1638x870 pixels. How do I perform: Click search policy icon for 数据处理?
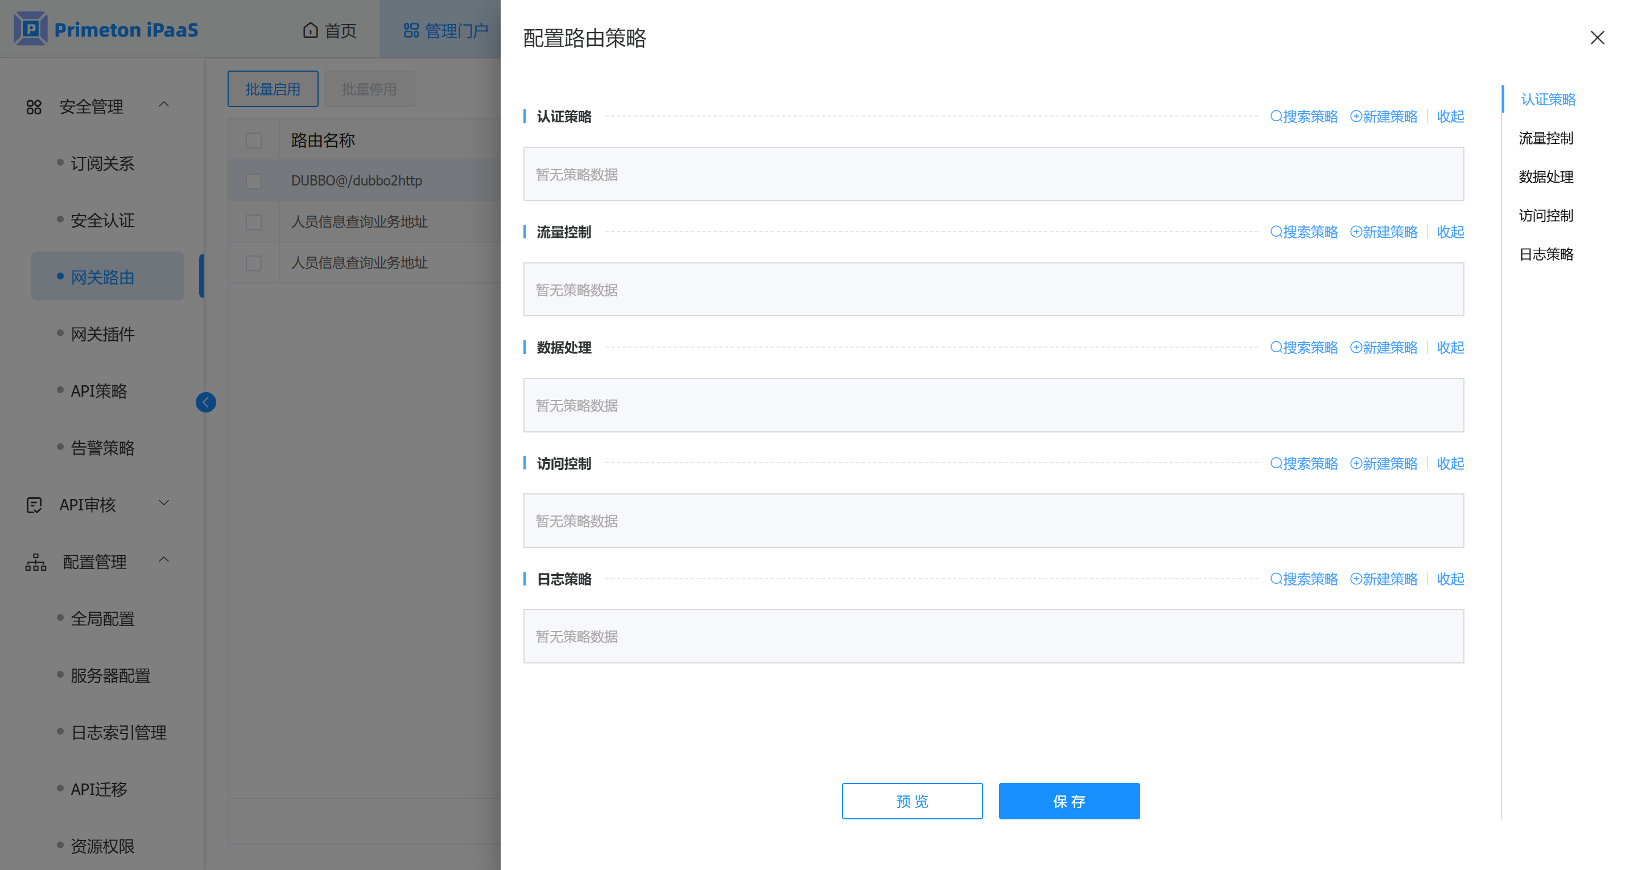tap(1275, 347)
